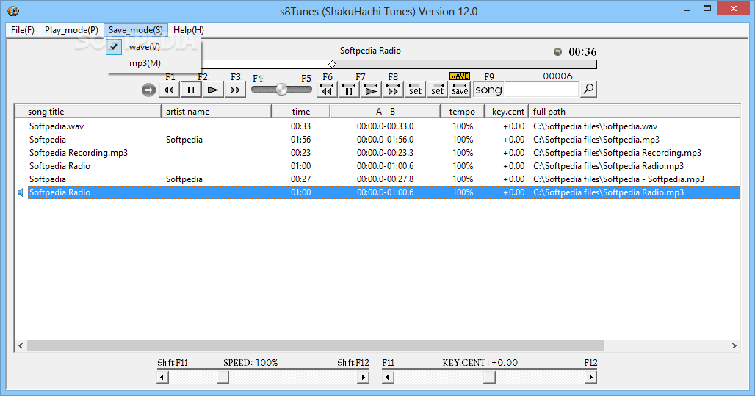755x396 pixels.
Task: Click the path C:\Softpedia files\Softpedia.wav
Action: (595, 126)
